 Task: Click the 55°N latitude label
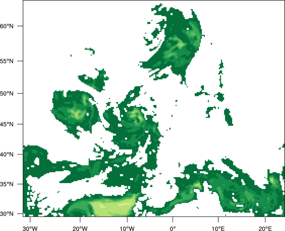pos(7,61)
